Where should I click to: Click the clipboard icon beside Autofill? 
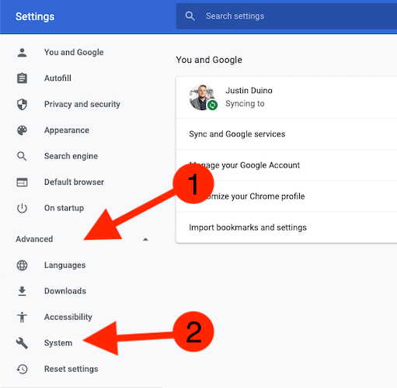click(x=22, y=78)
